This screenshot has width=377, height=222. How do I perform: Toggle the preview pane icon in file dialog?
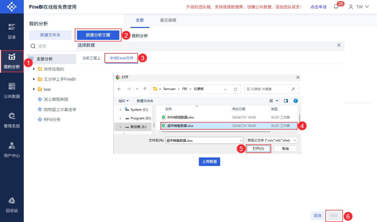[x=286, y=101]
